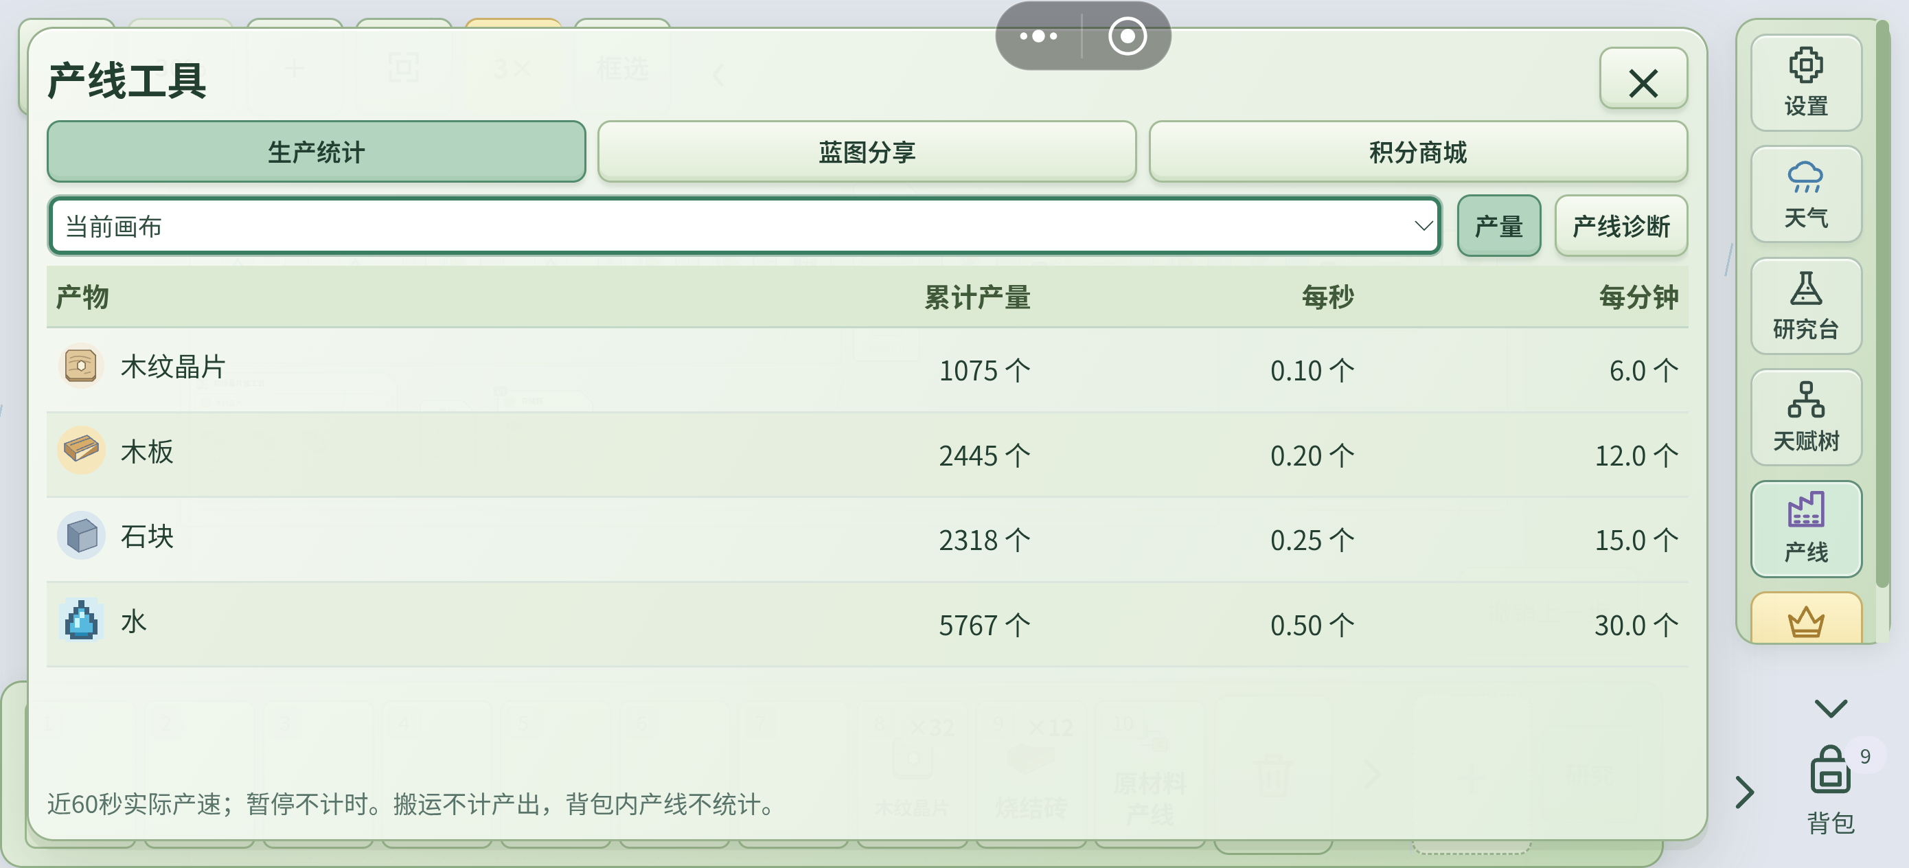Click the 木板 plank icon

[x=81, y=450]
